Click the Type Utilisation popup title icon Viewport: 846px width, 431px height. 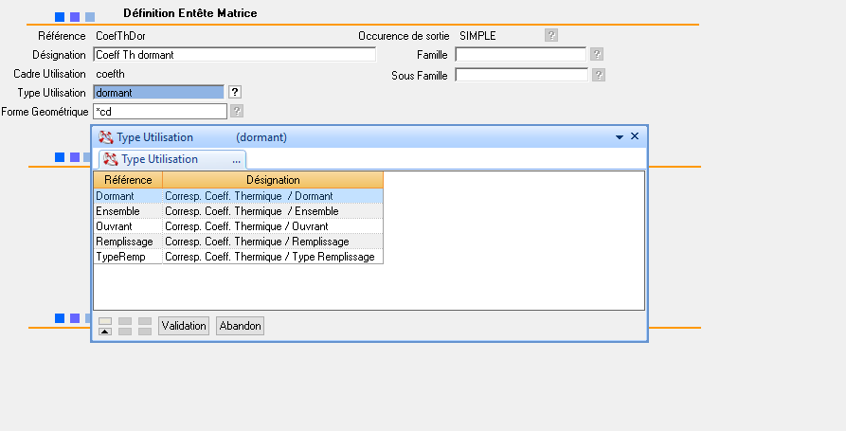(x=105, y=137)
